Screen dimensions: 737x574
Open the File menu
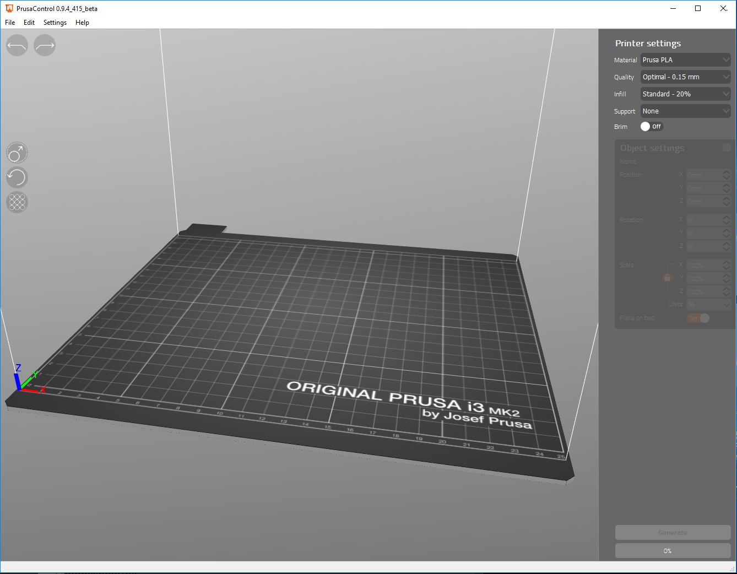click(x=10, y=23)
